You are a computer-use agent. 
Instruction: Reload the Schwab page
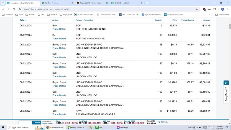(x=14, y=9)
